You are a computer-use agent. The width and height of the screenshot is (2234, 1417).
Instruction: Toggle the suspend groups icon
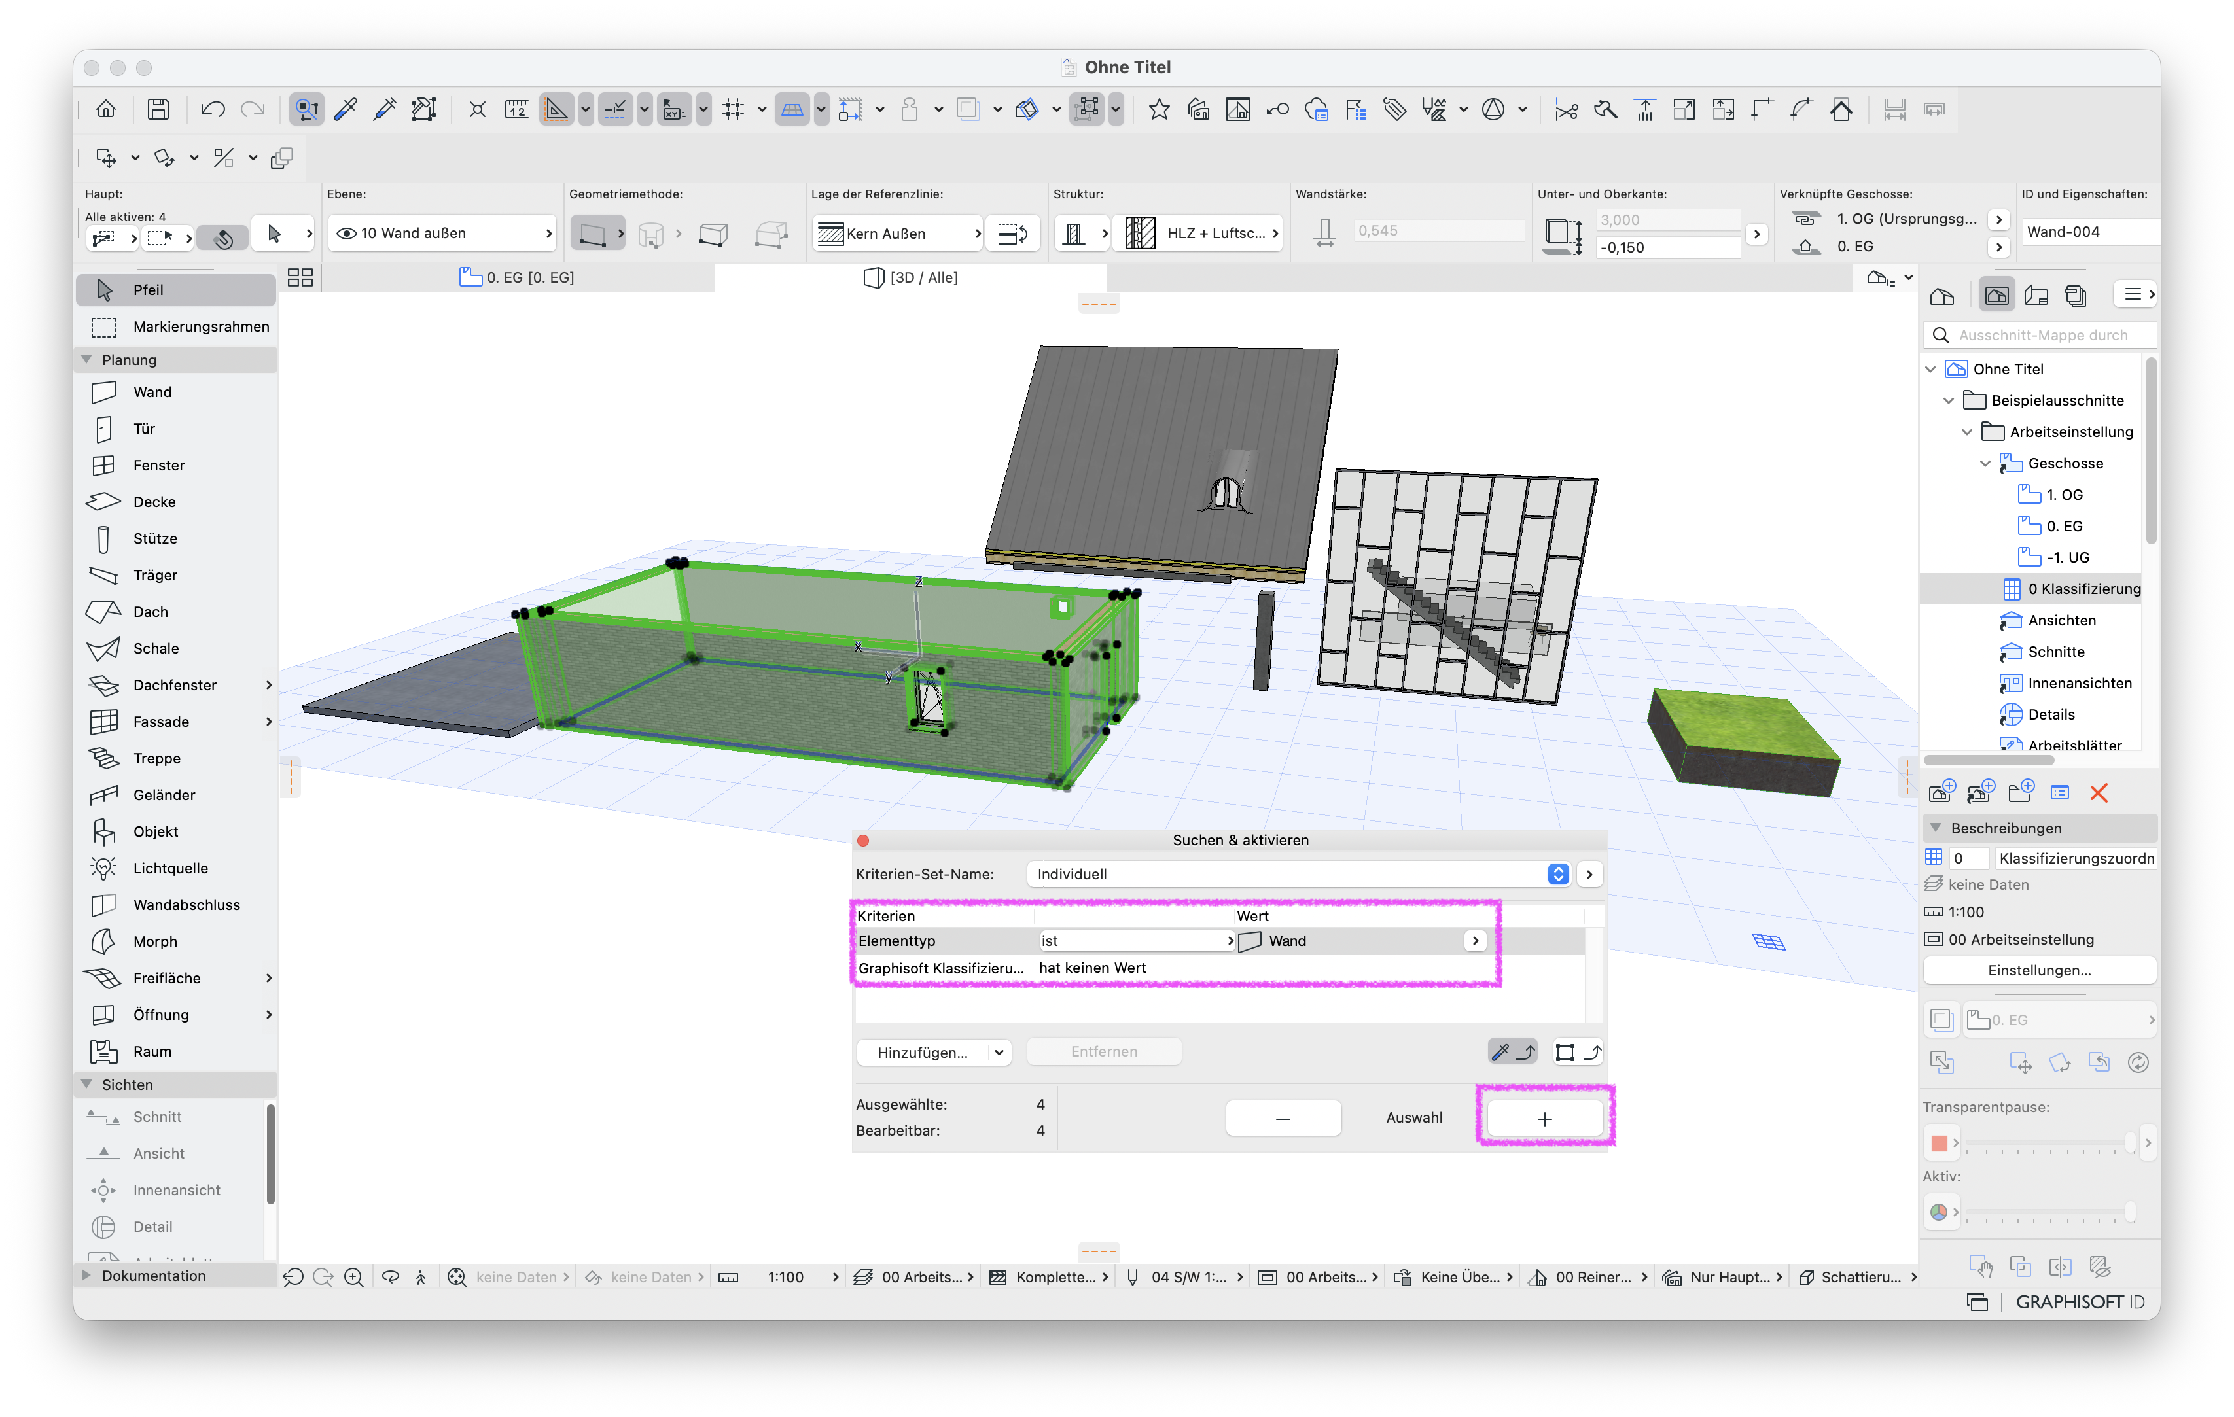(x=1088, y=109)
